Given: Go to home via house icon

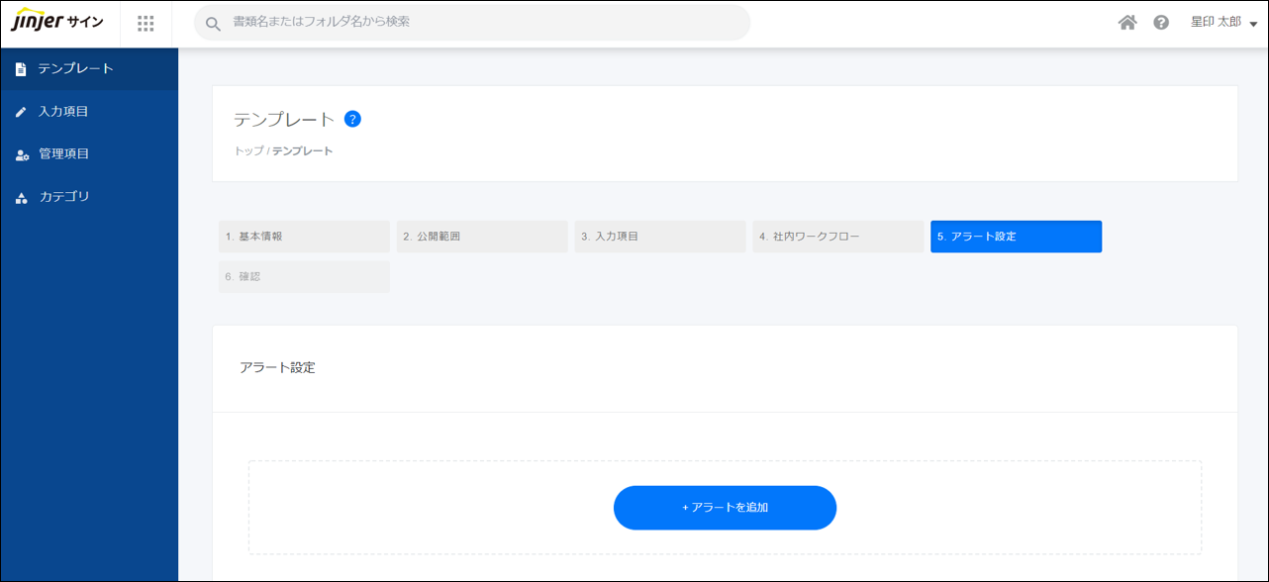Looking at the screenshot, I should [1127, 23].
